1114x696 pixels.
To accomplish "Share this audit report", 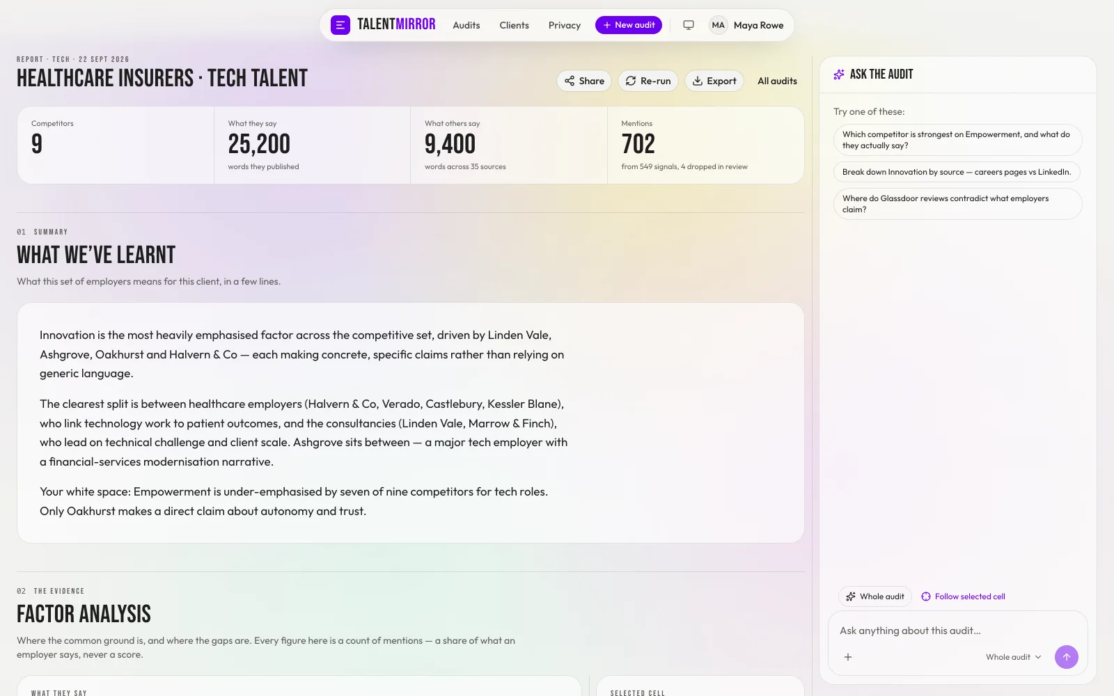I will [x=584, y=81].
